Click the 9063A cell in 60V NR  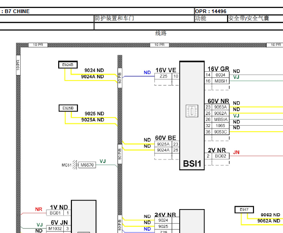point(221,107)
